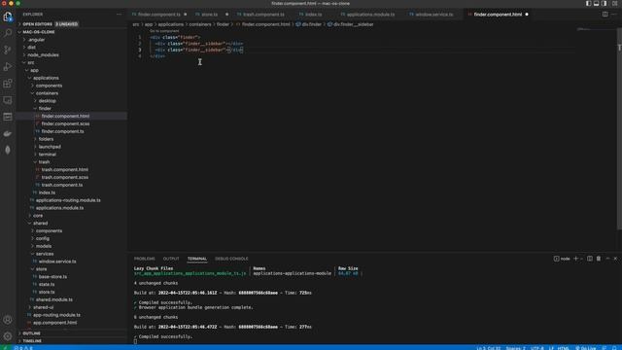Click 'Go to component' code lens link

click(x=164, y=31)
